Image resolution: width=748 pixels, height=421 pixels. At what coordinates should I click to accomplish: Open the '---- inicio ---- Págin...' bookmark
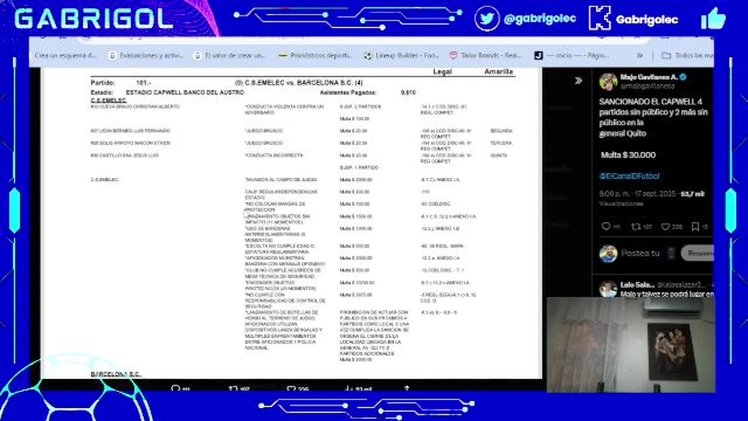pyautogui.click(x=572, y=56)
